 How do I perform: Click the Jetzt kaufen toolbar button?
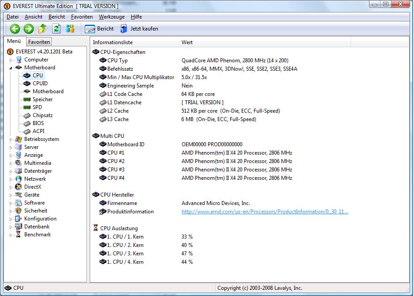coord(139,29)
